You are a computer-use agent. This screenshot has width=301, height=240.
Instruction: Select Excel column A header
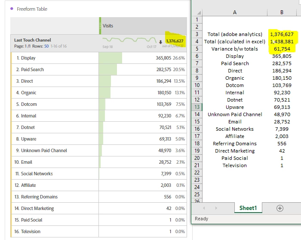234,12
